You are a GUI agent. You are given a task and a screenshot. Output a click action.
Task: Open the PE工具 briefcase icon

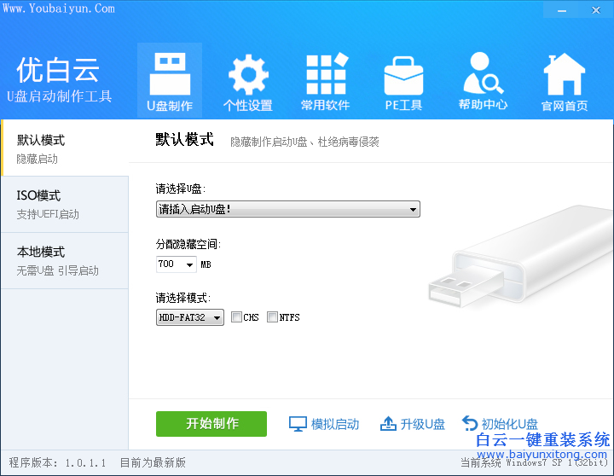tap(403, 77)
